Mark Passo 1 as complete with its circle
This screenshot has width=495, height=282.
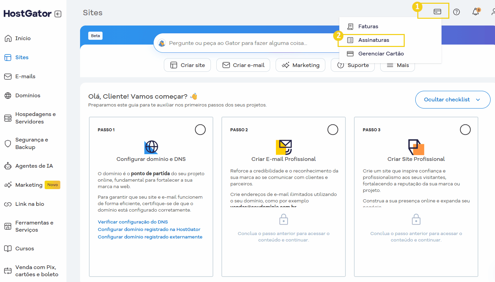[x=200, y=130]
